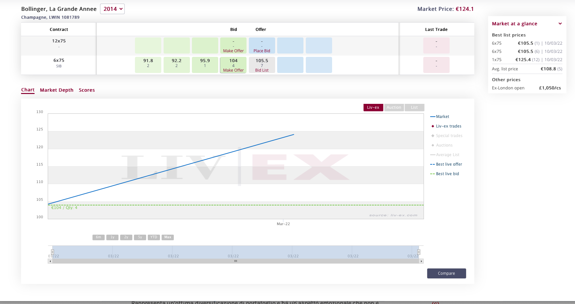Click the €125.4 1x75 list price

point(523,60)
